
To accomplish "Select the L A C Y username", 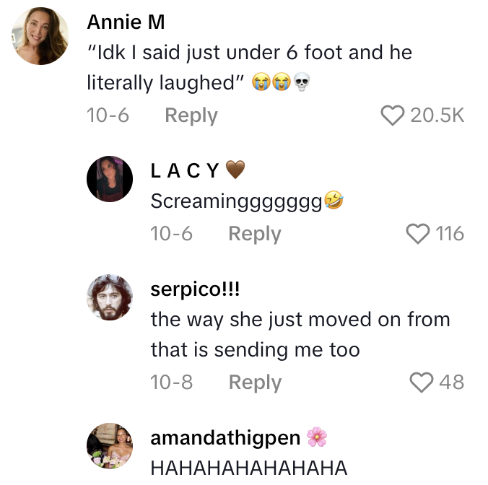I will (186, 170).
